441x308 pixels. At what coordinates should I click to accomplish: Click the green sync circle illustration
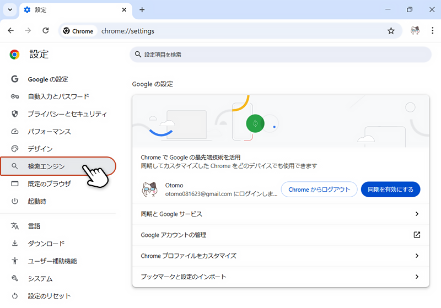(x=255, y=123)
